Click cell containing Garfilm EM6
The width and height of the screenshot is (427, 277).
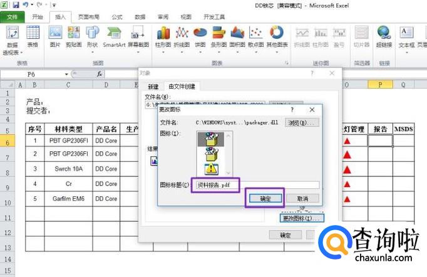tap(69, 199)
